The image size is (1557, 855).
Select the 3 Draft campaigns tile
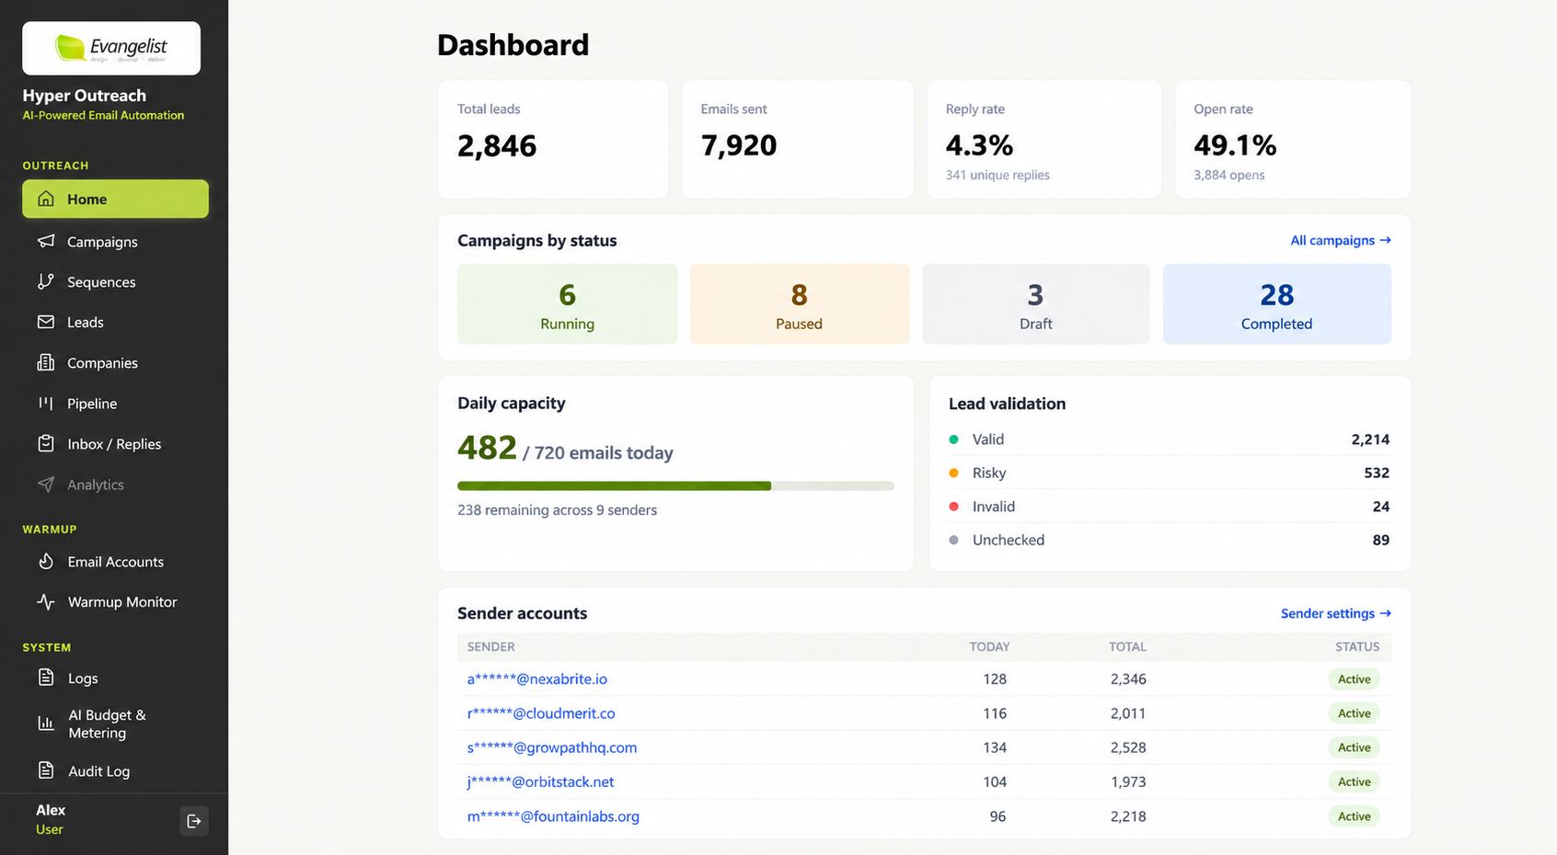pos(1035,304)
